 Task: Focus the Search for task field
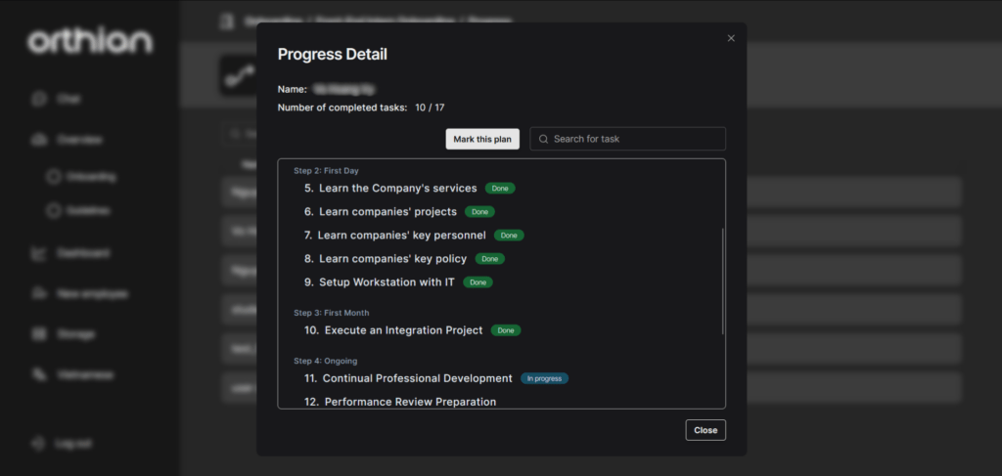point(636,139)
